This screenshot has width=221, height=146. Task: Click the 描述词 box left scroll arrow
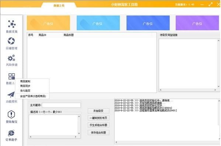[x=31, y=137]
